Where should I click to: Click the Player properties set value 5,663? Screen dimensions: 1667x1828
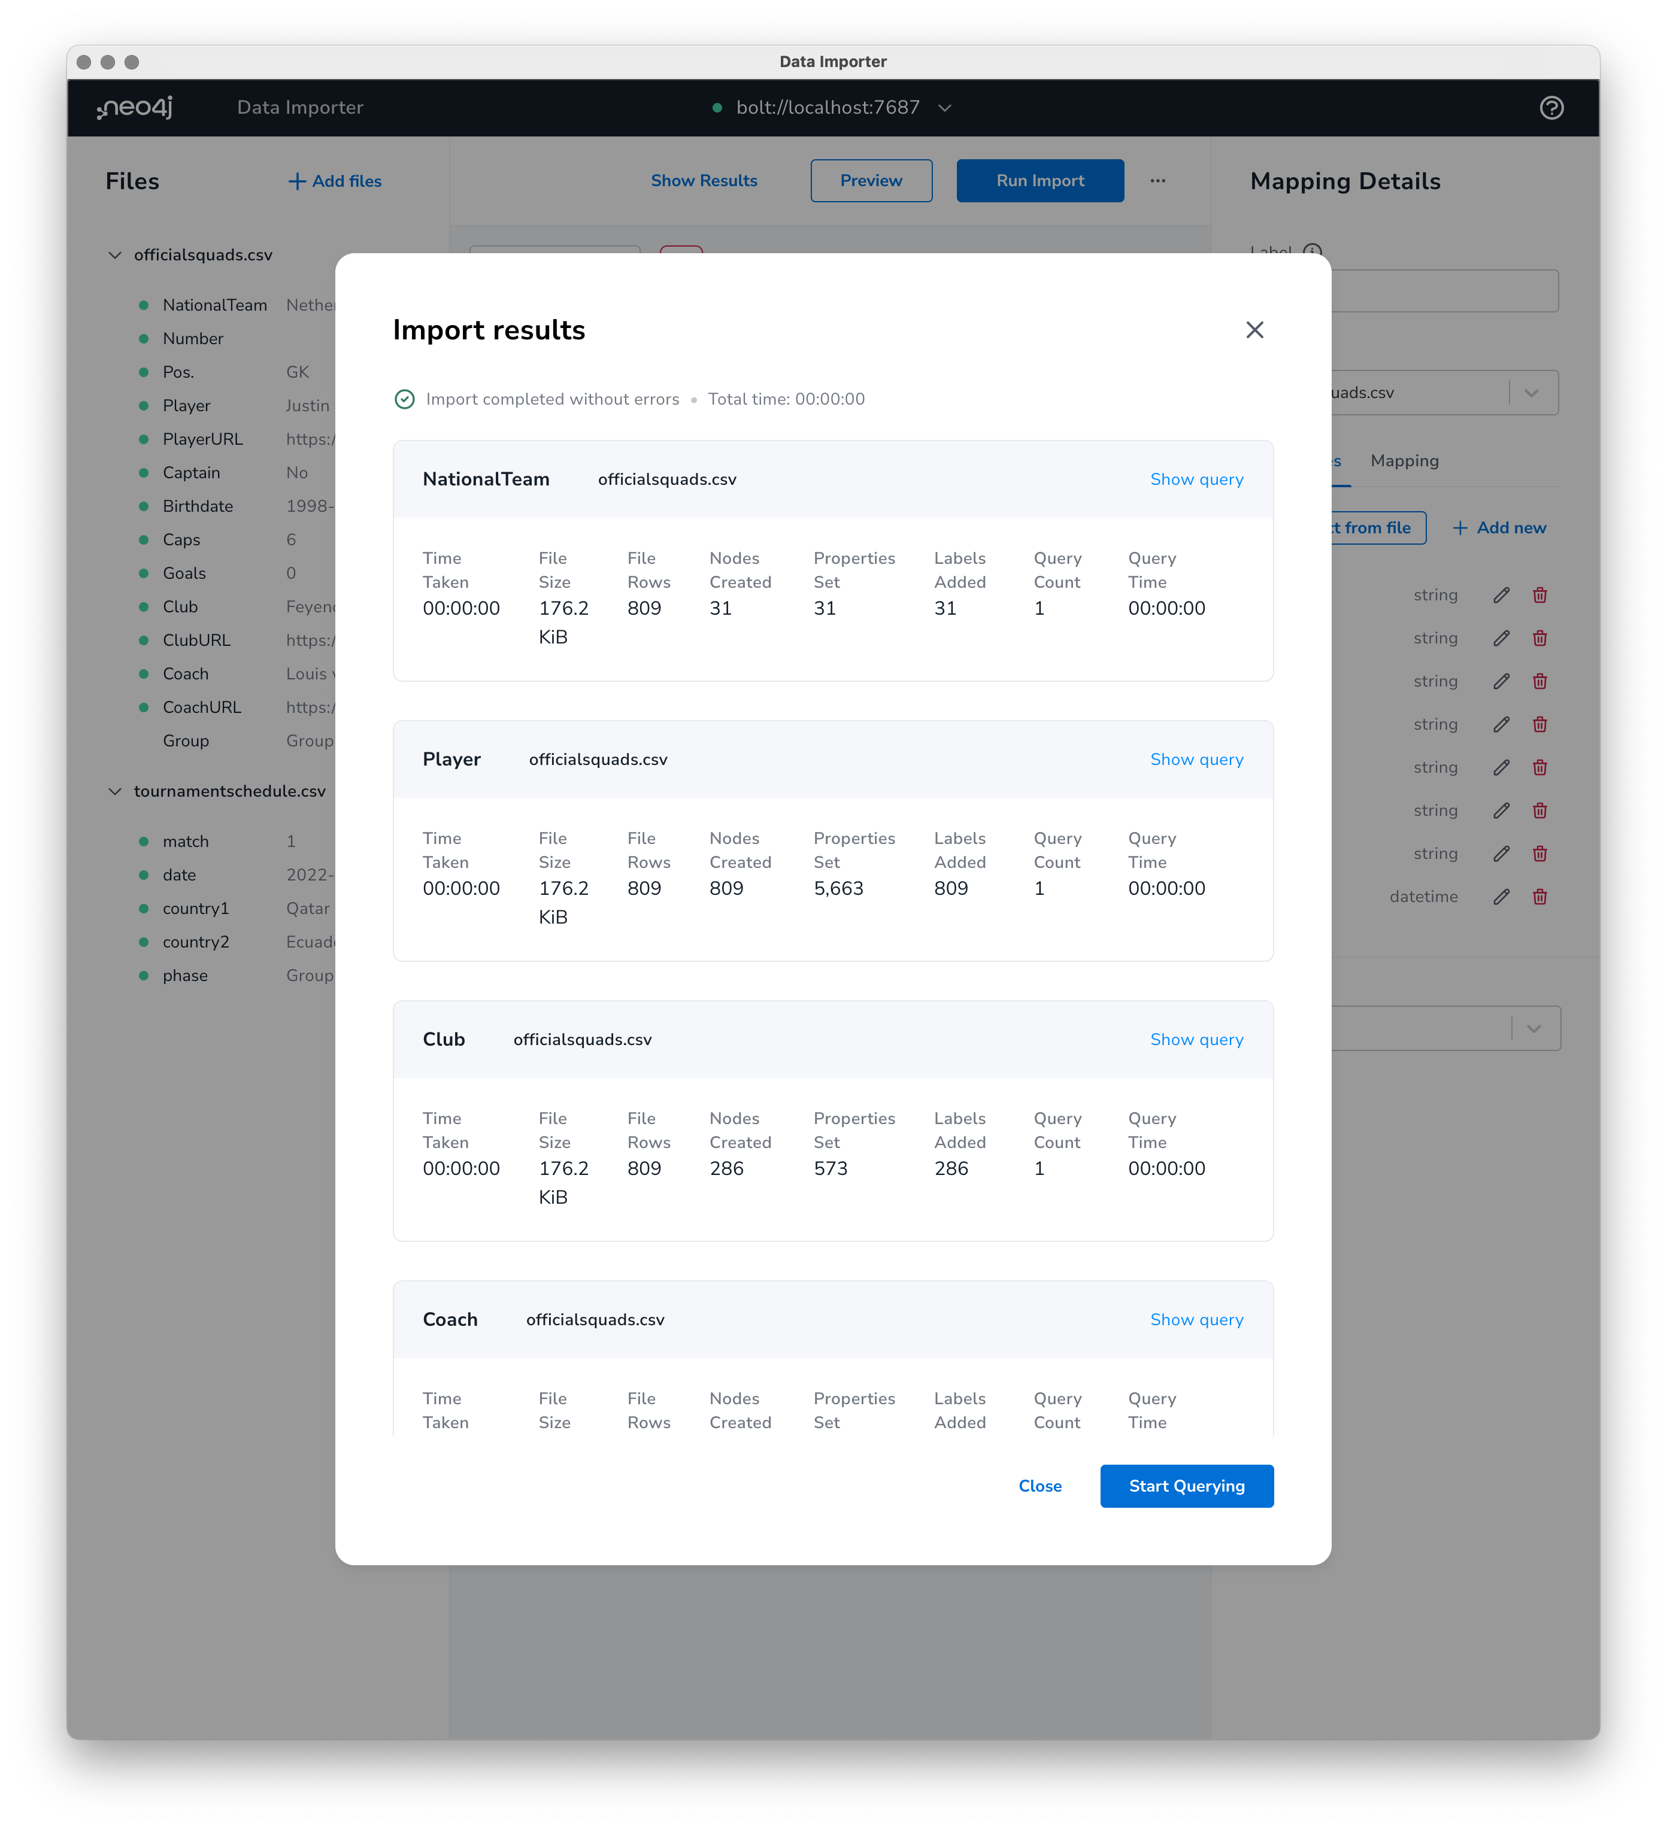coord(838,889)
